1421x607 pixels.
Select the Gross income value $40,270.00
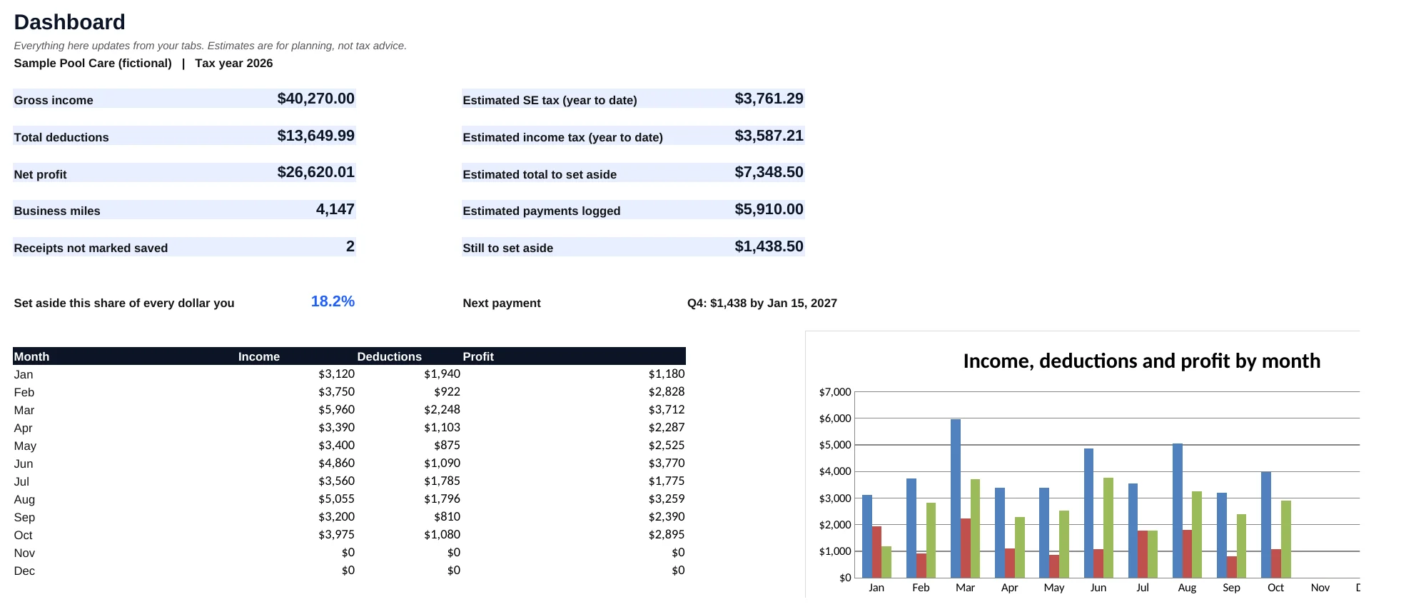(x=315, y=99)
